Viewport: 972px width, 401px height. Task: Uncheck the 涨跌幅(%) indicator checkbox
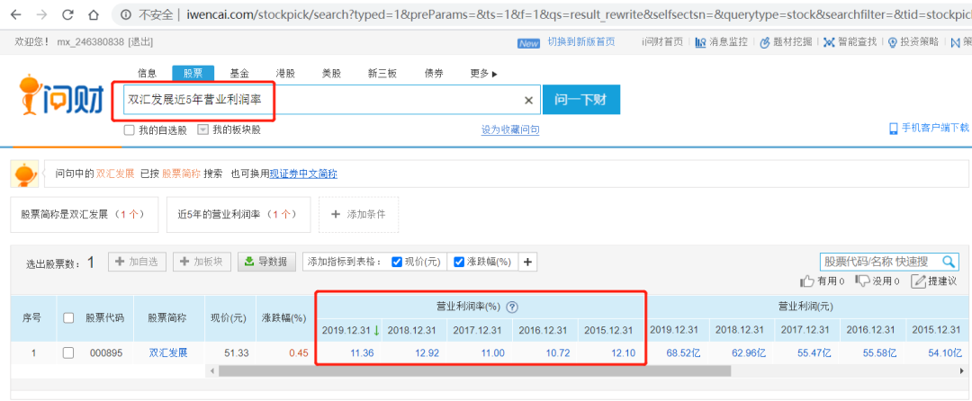point(459,262)
